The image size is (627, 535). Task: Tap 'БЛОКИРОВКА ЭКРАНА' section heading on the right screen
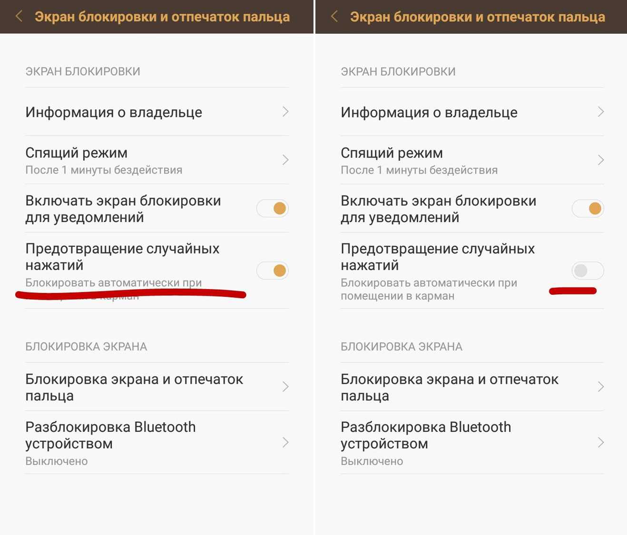coord(402,347)
